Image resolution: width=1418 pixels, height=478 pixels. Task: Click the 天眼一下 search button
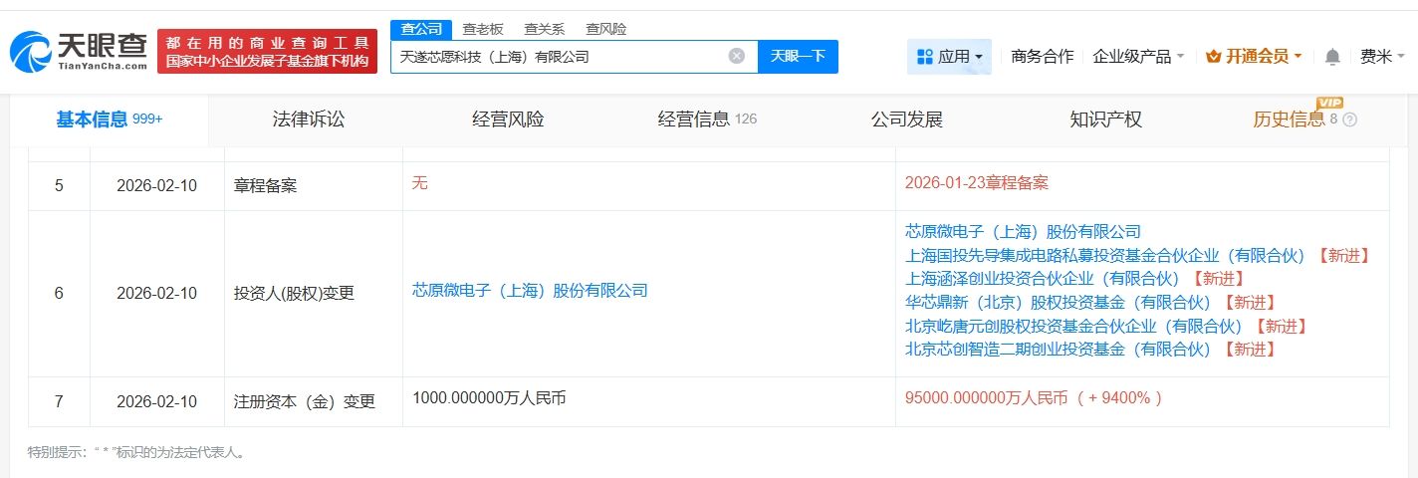798,56
